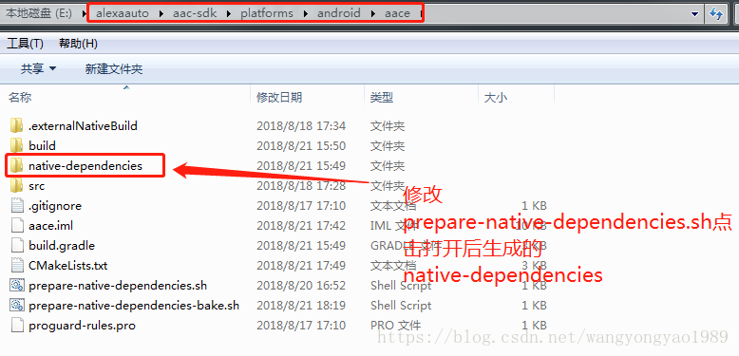The width and height of the screenshot is (739, 356).
Task: Select the build folder name
Action: (x=42, y=145)
